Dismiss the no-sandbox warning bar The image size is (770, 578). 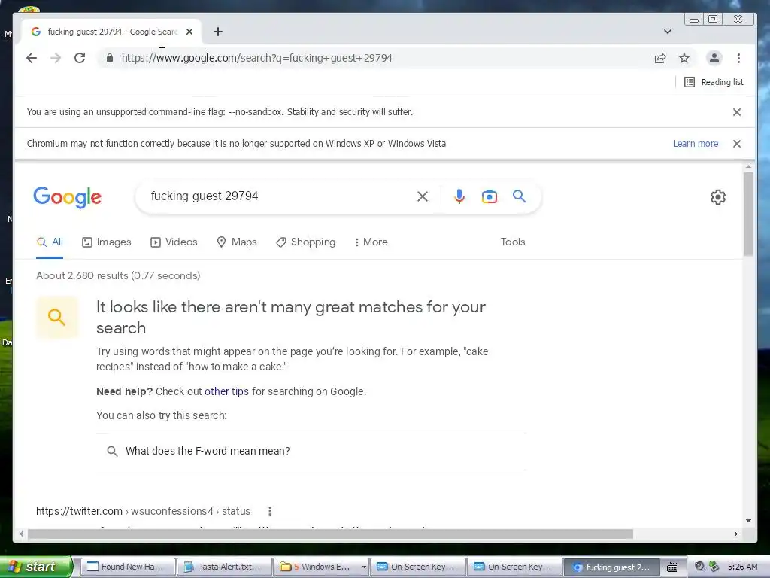[x=737, y=112]
